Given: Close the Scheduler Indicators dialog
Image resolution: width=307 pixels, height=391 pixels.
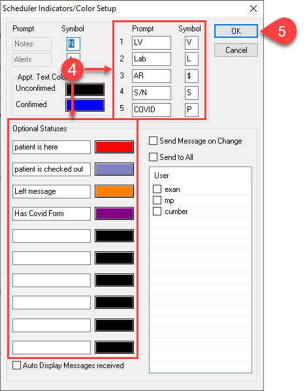Looking at the screenshot, I should coord(253,8).
